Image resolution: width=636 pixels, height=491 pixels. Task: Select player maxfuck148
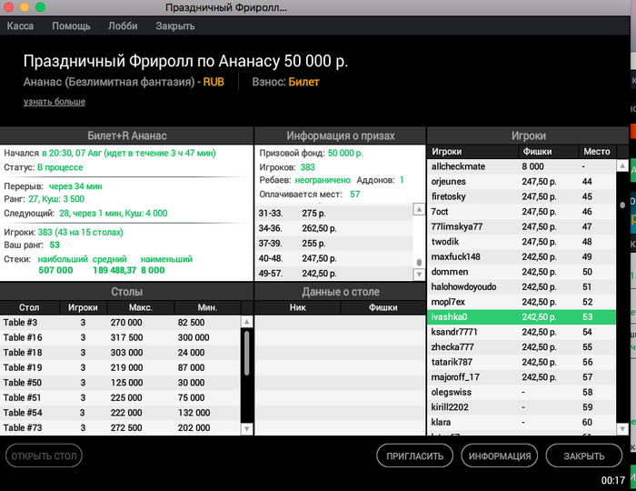[x=522, y=256]
